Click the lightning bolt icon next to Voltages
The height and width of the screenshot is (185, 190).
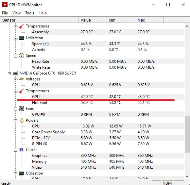pyautogui.click(x=22, y=79)
